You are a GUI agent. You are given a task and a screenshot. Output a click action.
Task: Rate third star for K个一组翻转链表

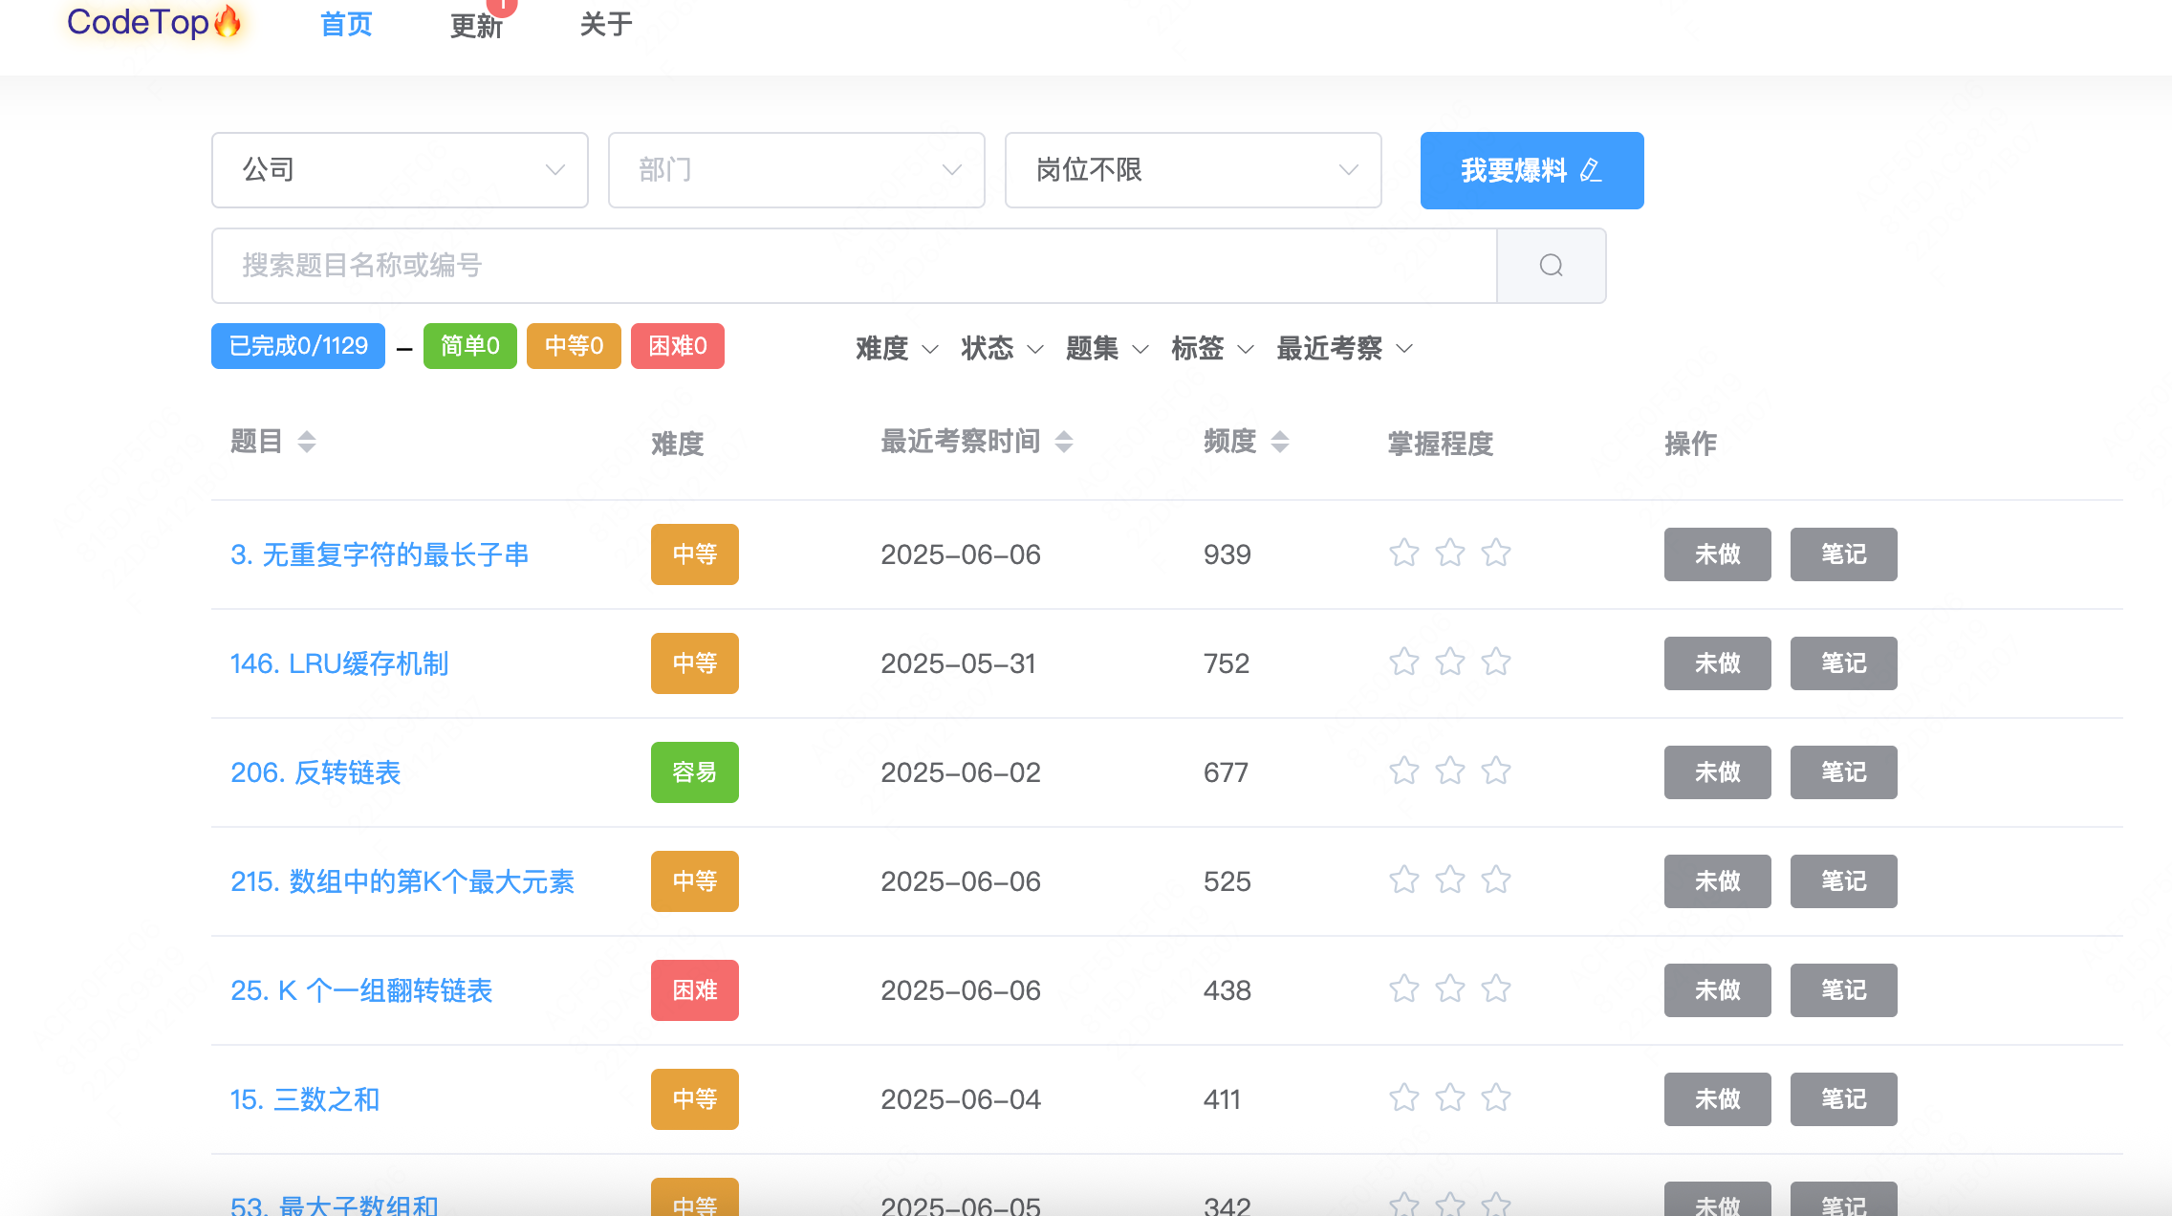tap(1496, 988)
